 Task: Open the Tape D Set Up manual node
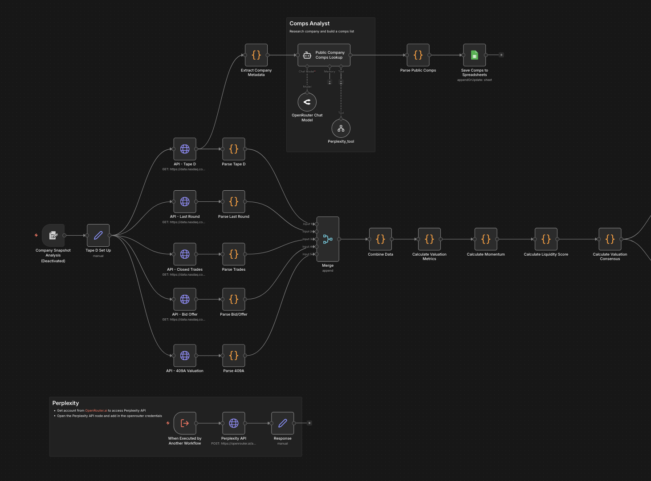98,236
